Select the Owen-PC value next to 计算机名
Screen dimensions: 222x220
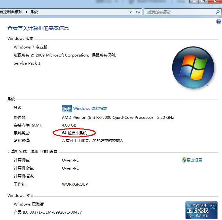(x=70, y=160)
